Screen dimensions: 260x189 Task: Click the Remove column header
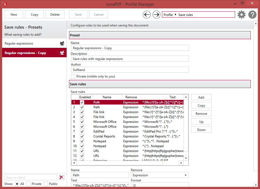(131, 97)
